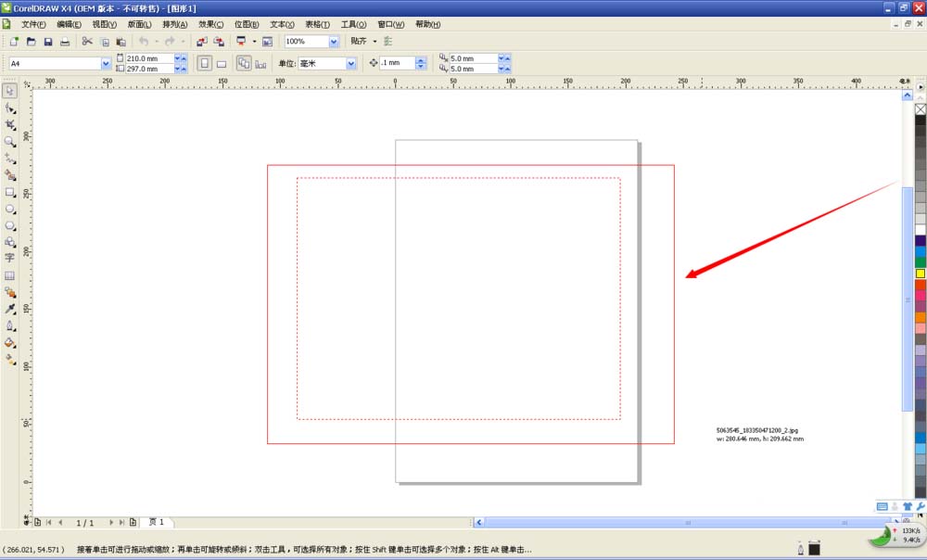Select the Eyedropper tool
Viewport: 927px width, 560px height.
click(10, 309)
